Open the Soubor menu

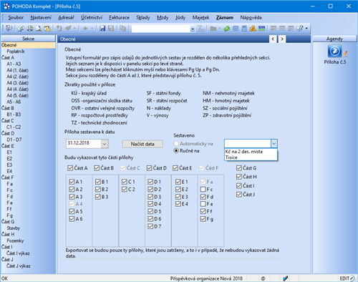tap(16, 17)
